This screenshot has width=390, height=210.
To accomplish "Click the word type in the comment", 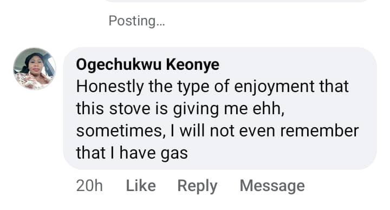I will pos(193,88).
